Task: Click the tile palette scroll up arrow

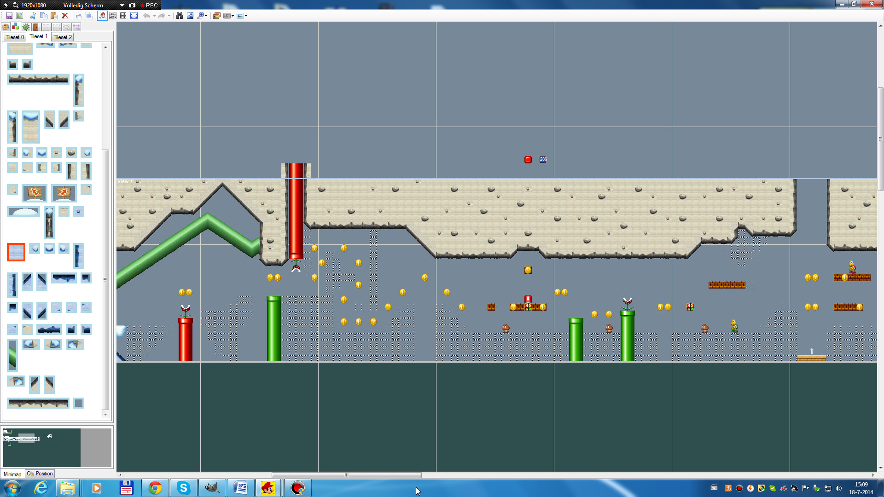Action: (x=105, y=47)
